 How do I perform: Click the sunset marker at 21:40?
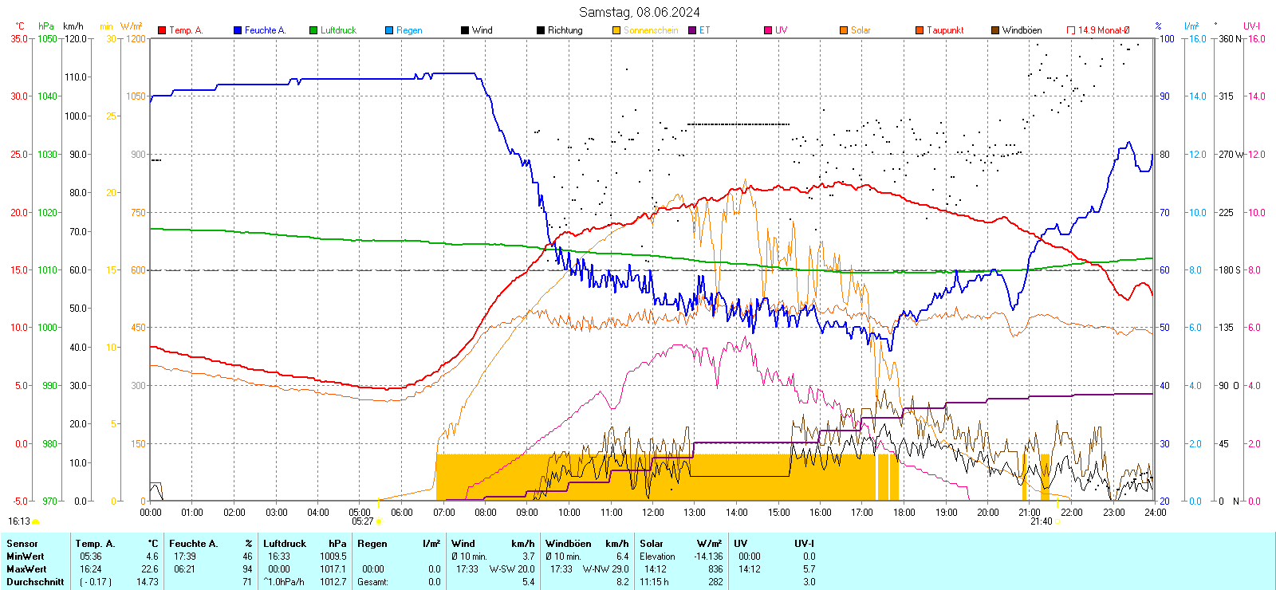(x=1058, y=521)
